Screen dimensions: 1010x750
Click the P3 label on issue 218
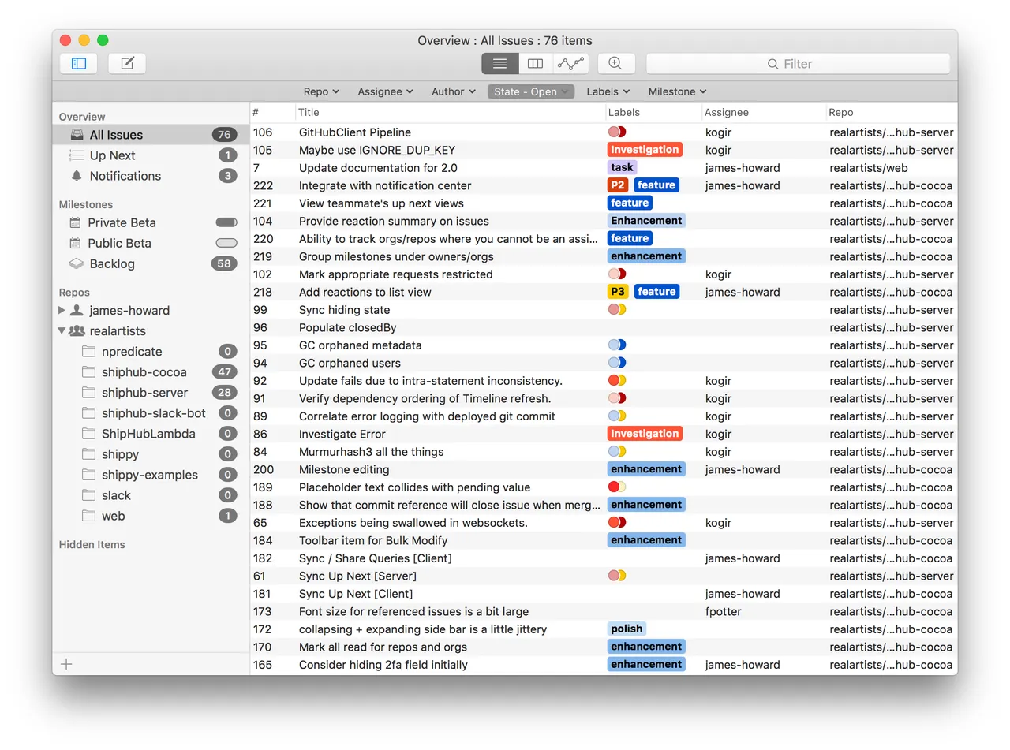click(x=618, y=292)
